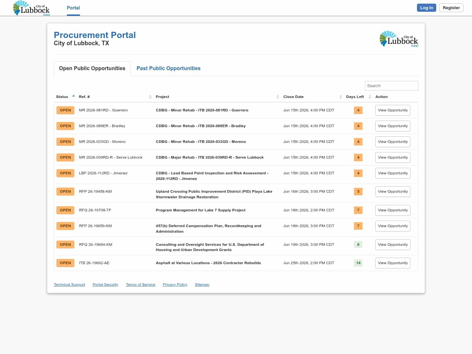Image resolution: width=472 pixels, height=354 pixels.
Task: Click '457(b) Deferred Compensation Plan' project text
Action: 208,229
